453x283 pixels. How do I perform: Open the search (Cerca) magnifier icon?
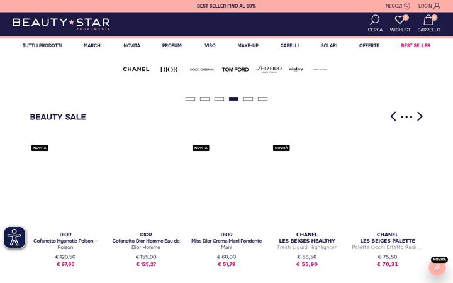pos(375,19)
